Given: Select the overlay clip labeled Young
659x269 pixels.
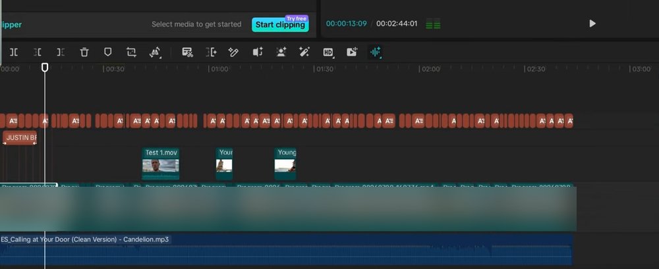Looking at the screenshot, I should tap(285, 164).
